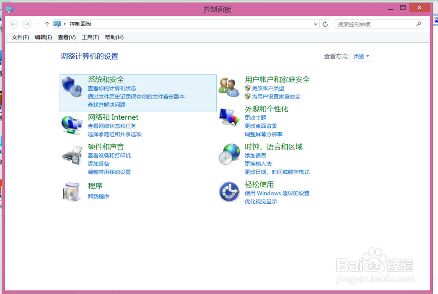Click the 调整屏幕分辨率 link
438x294 pixels.
pyautogui.click(x=264, y=134)
